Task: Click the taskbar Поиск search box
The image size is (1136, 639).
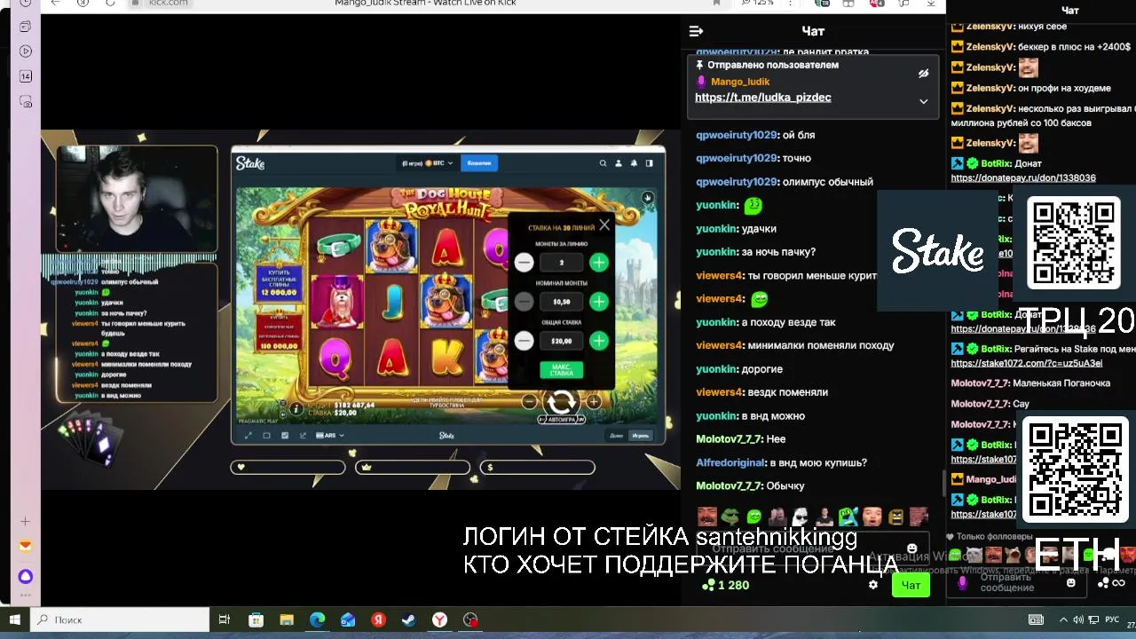Action: point(120,619)
